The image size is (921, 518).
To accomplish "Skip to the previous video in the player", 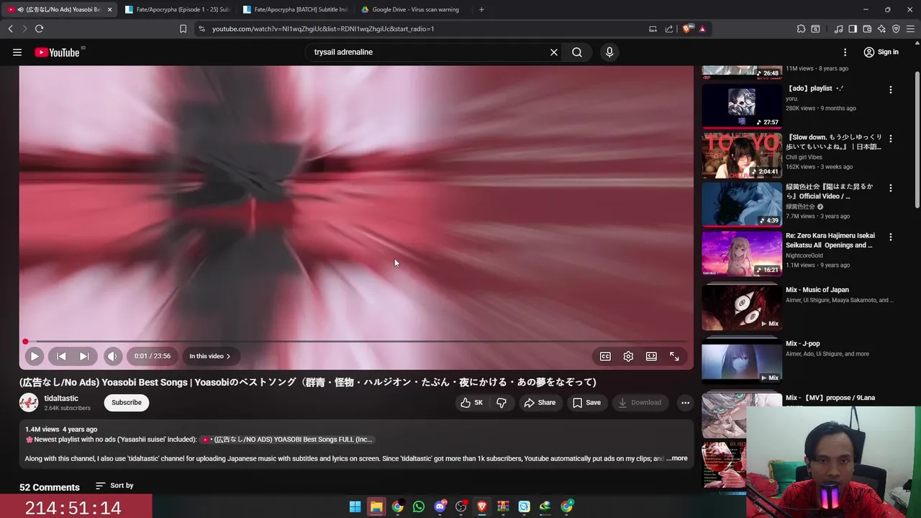I will [x=61, y=356].
